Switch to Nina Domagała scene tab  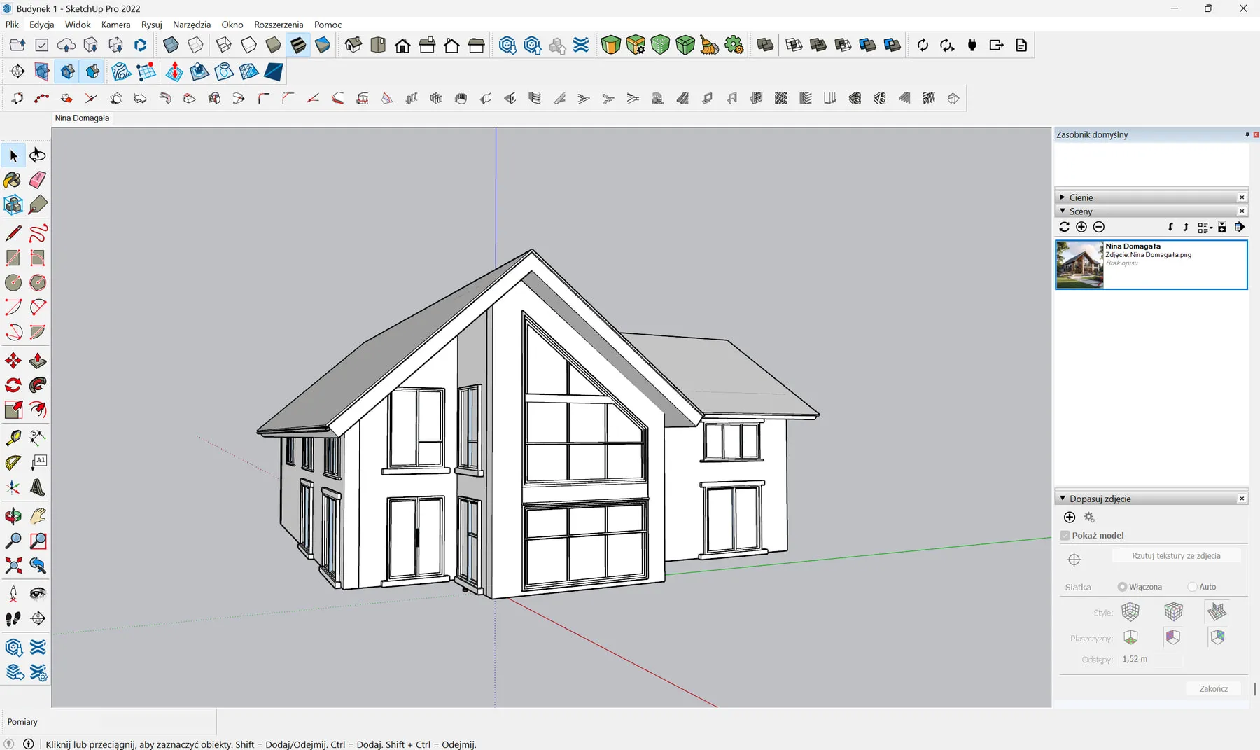(82, 118)
